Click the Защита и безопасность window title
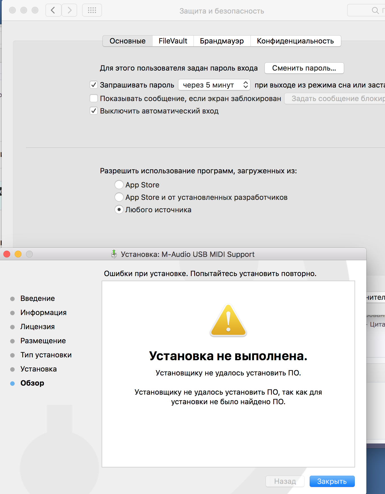Image resolution: width=385 pixels, height=494 pixels. tap(222, 11)
